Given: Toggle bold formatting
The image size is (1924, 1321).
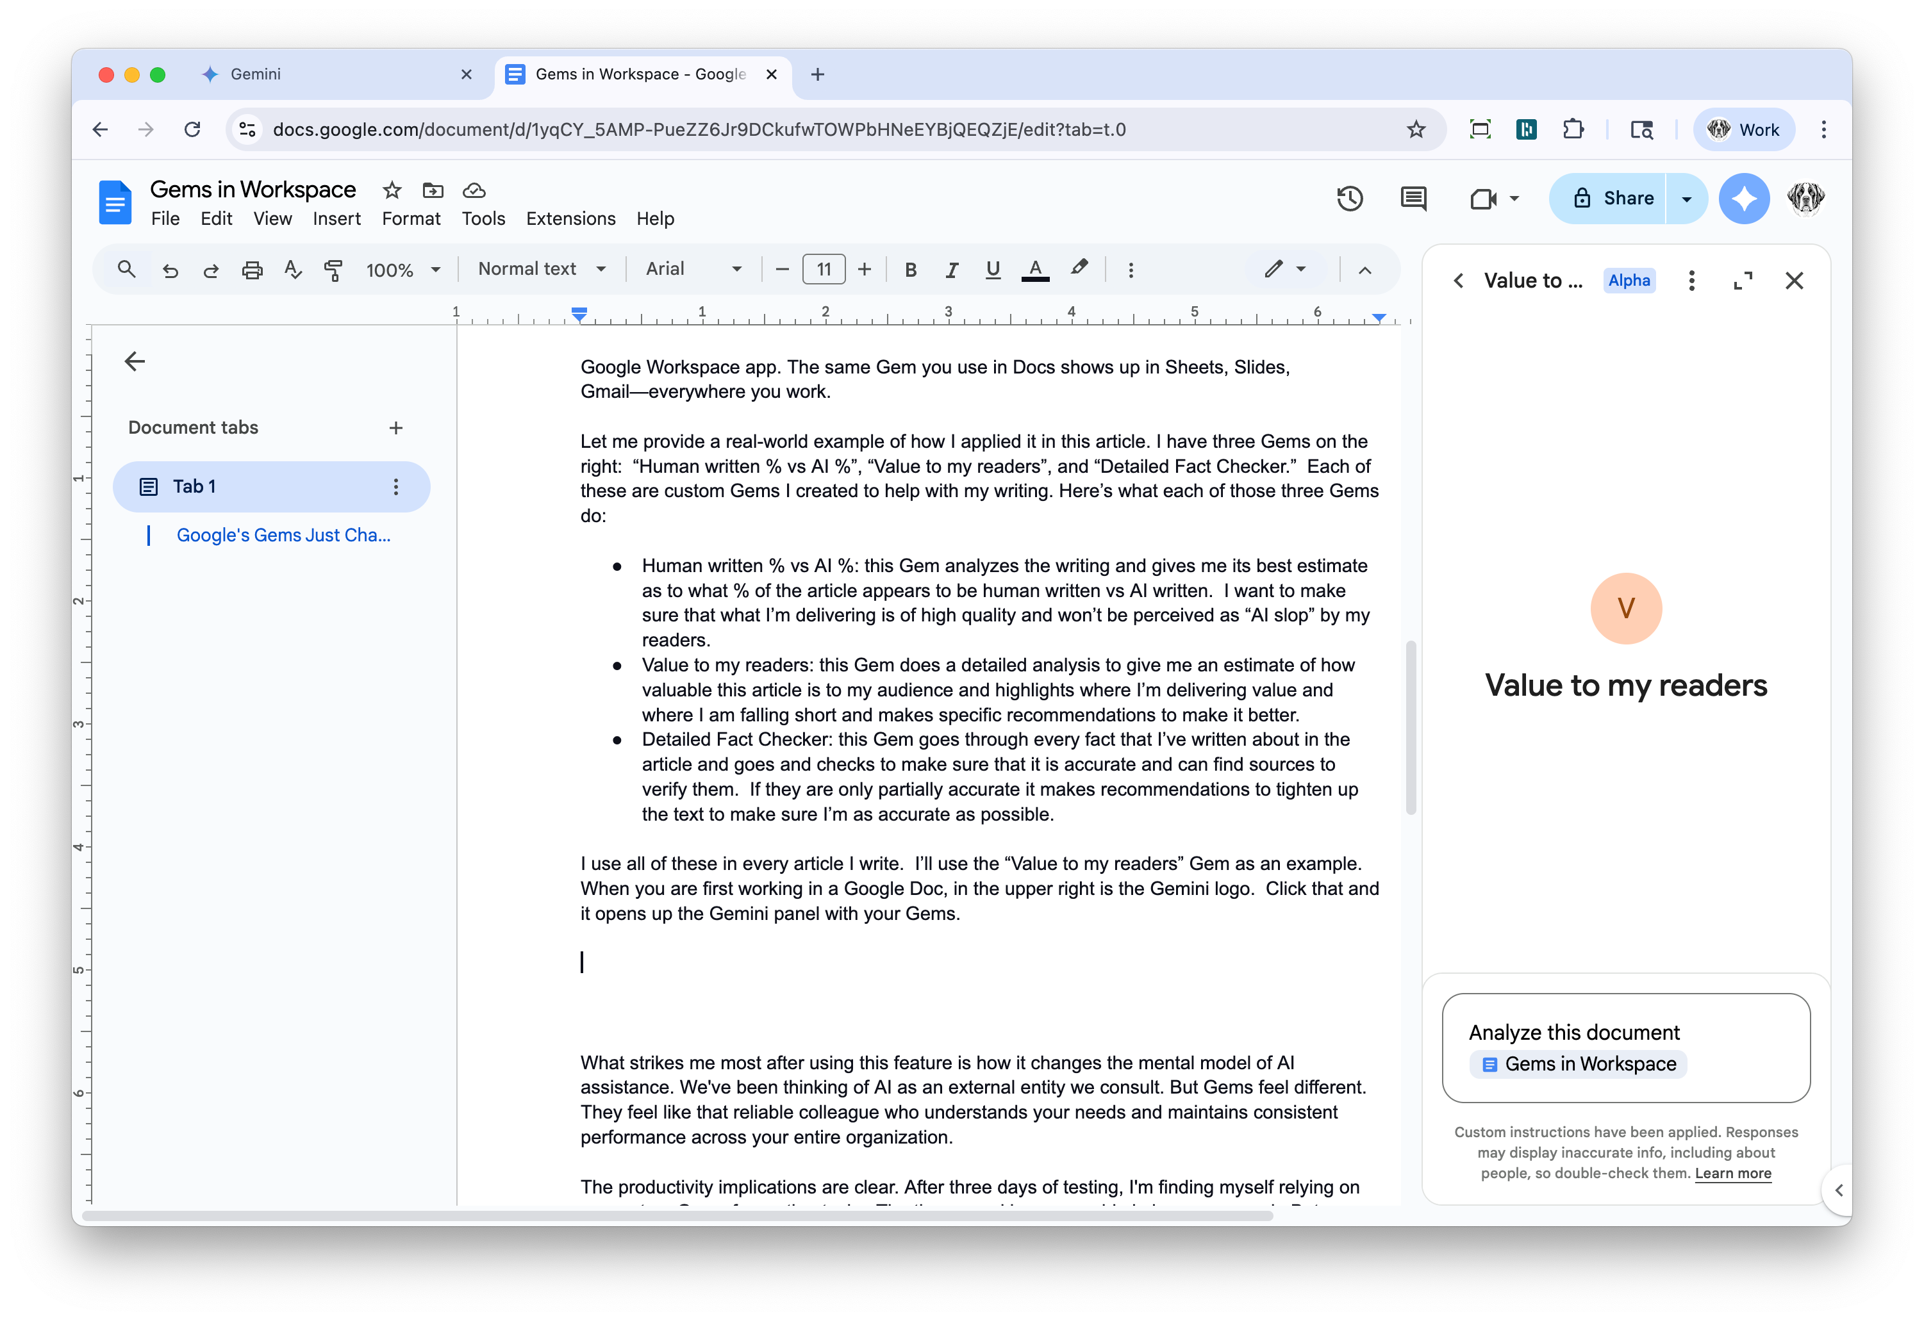Looking at the screenshot, I should pos(910,270).
